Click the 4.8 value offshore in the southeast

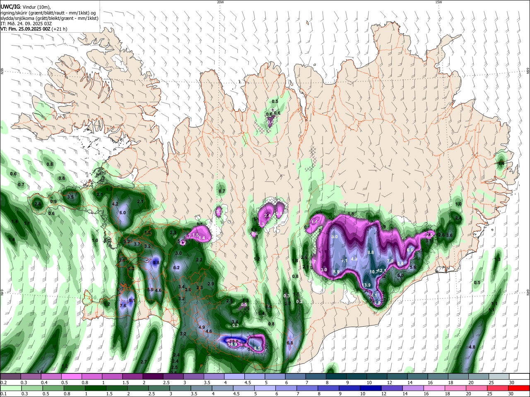(472, 347)
